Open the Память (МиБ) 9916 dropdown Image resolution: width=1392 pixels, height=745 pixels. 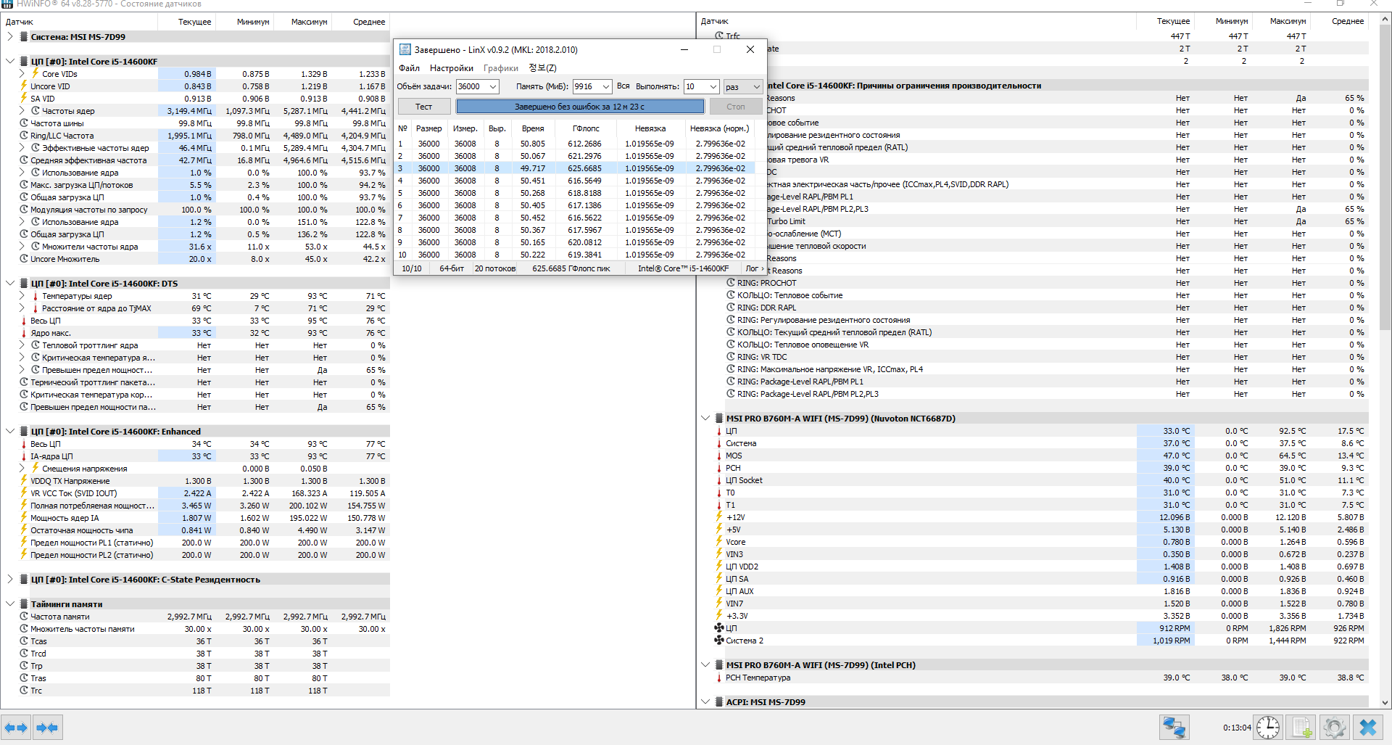coord(606,86)
